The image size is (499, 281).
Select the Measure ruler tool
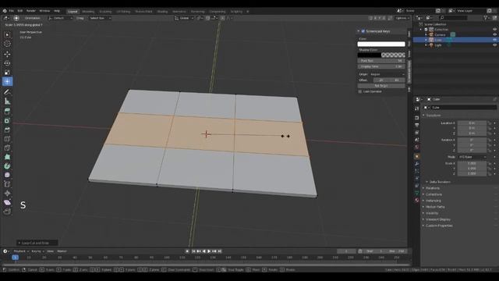point(7,101)
